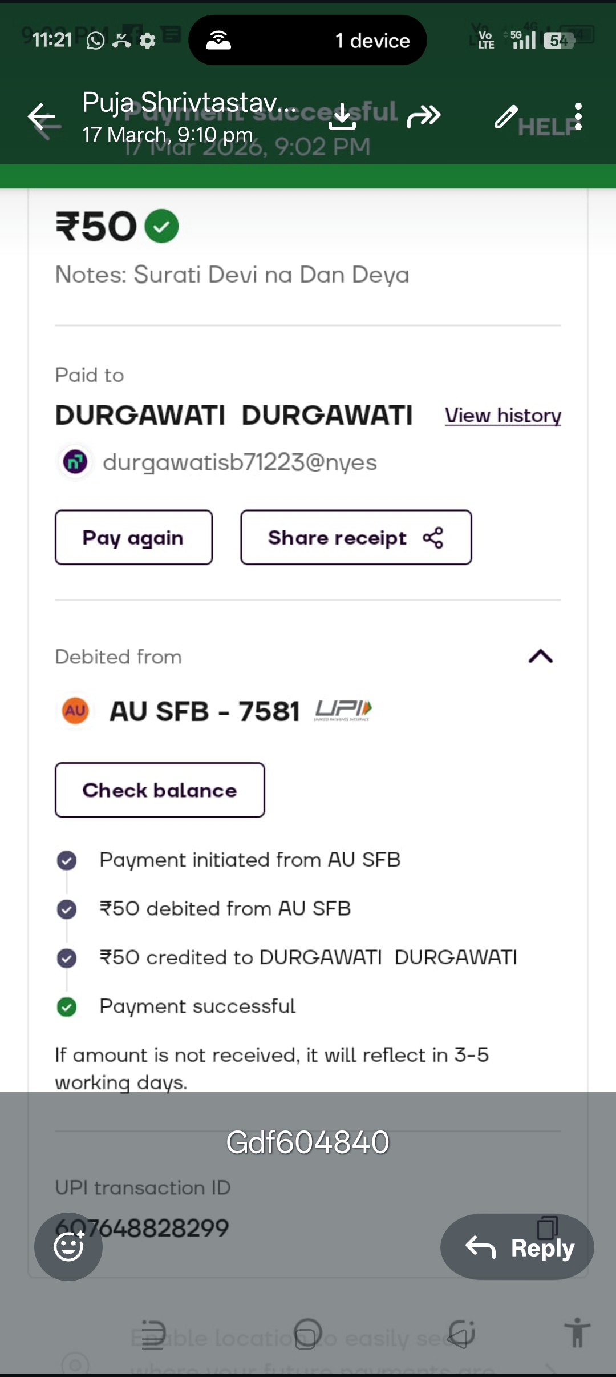Copy the UPI transaction ID
This screenshot has height=1377, width=616.
coord(547,1226)
